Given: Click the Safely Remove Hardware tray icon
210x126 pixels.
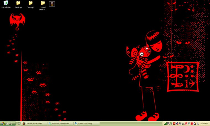Looking at the screenshot, I should tap(171, 124).
